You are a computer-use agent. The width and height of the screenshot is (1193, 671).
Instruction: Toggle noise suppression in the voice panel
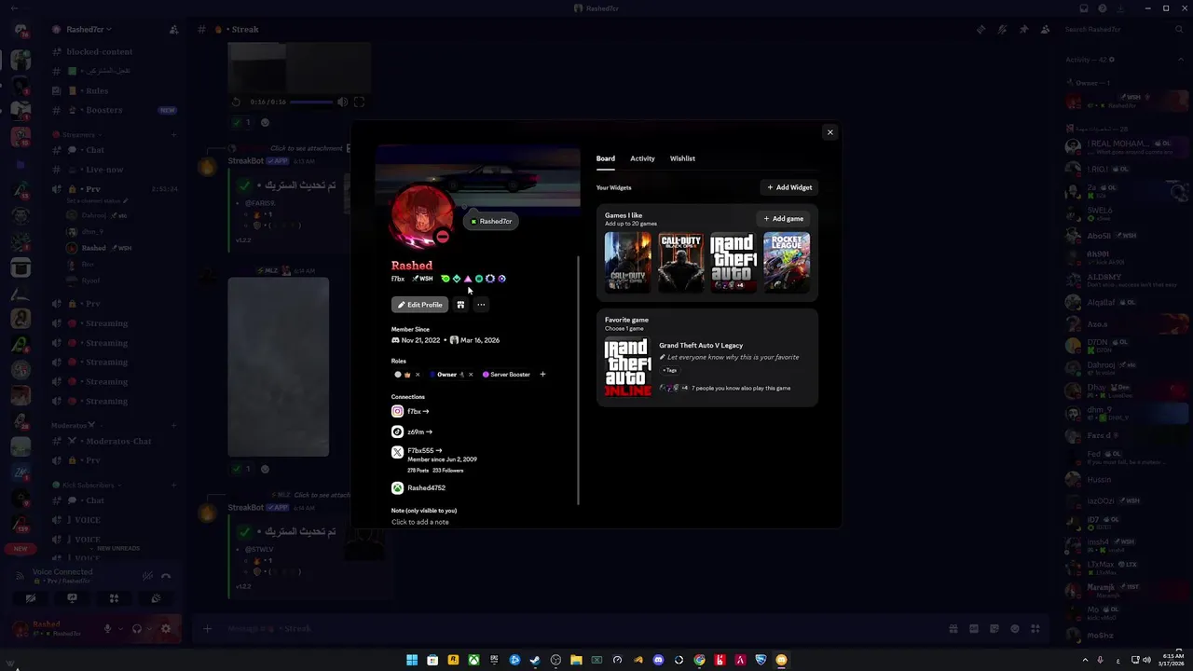(x=147, y=576)
